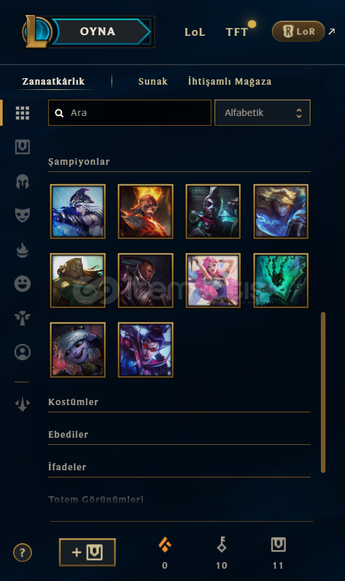Filter loot by skins mask icon
This screenshot has width=345, height=581.
(22, 215)
